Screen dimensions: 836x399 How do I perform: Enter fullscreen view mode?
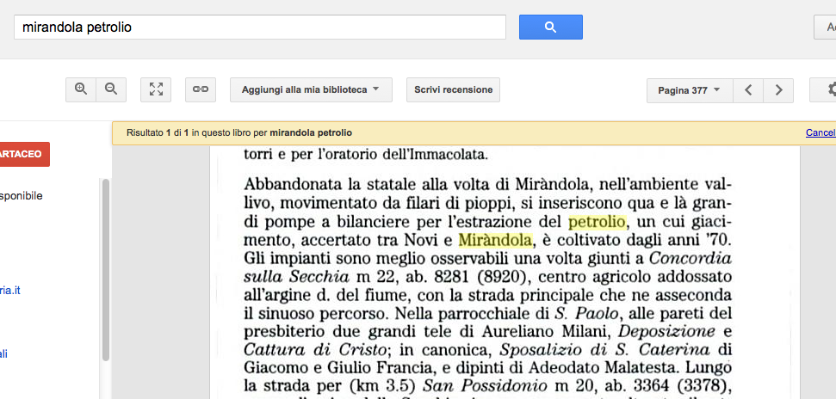[x=156, y=89]
